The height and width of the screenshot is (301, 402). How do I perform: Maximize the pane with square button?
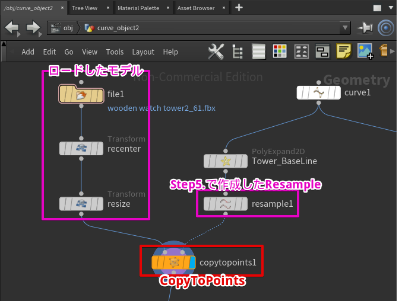[377, 8]
